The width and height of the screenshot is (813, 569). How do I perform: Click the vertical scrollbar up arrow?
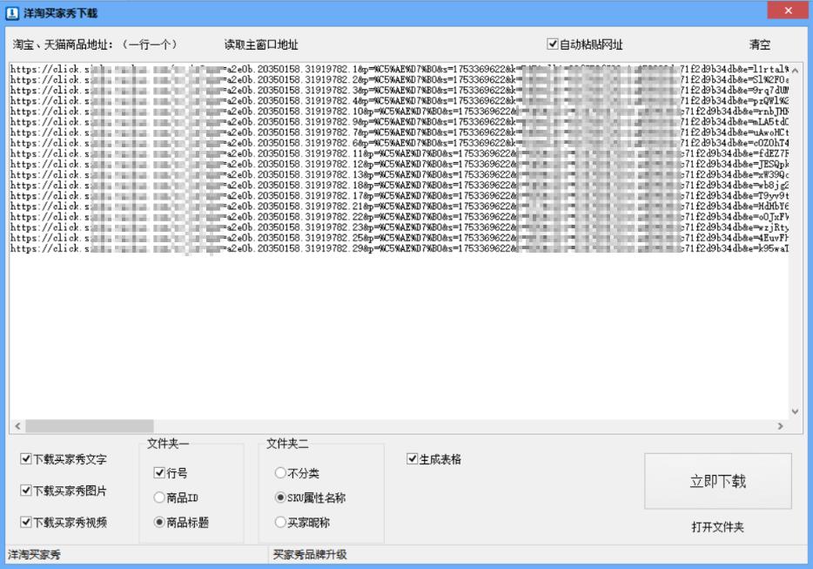pos(795,70)
